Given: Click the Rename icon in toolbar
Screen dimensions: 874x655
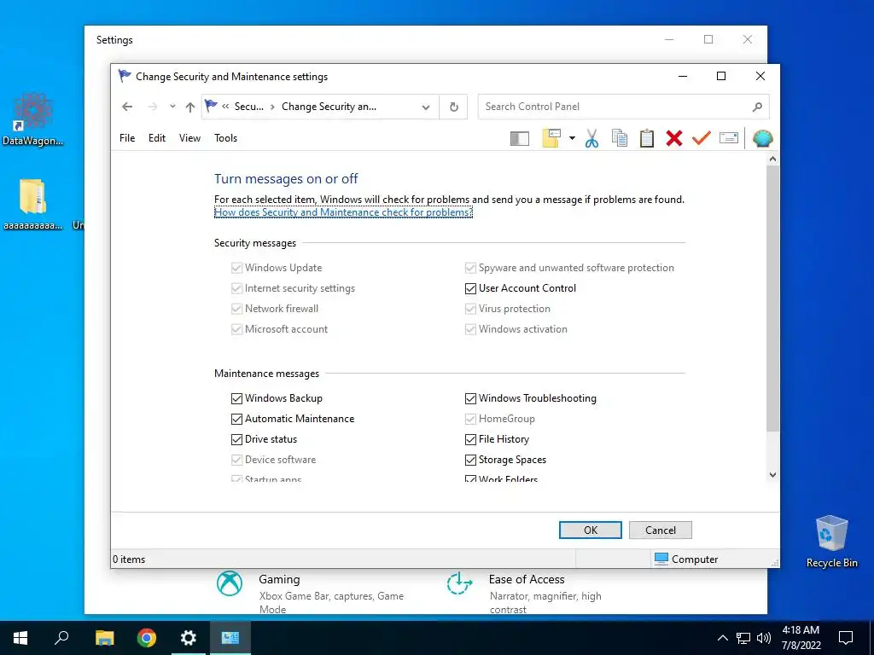Looking at the screenshot, I should (x=729, y=137).
